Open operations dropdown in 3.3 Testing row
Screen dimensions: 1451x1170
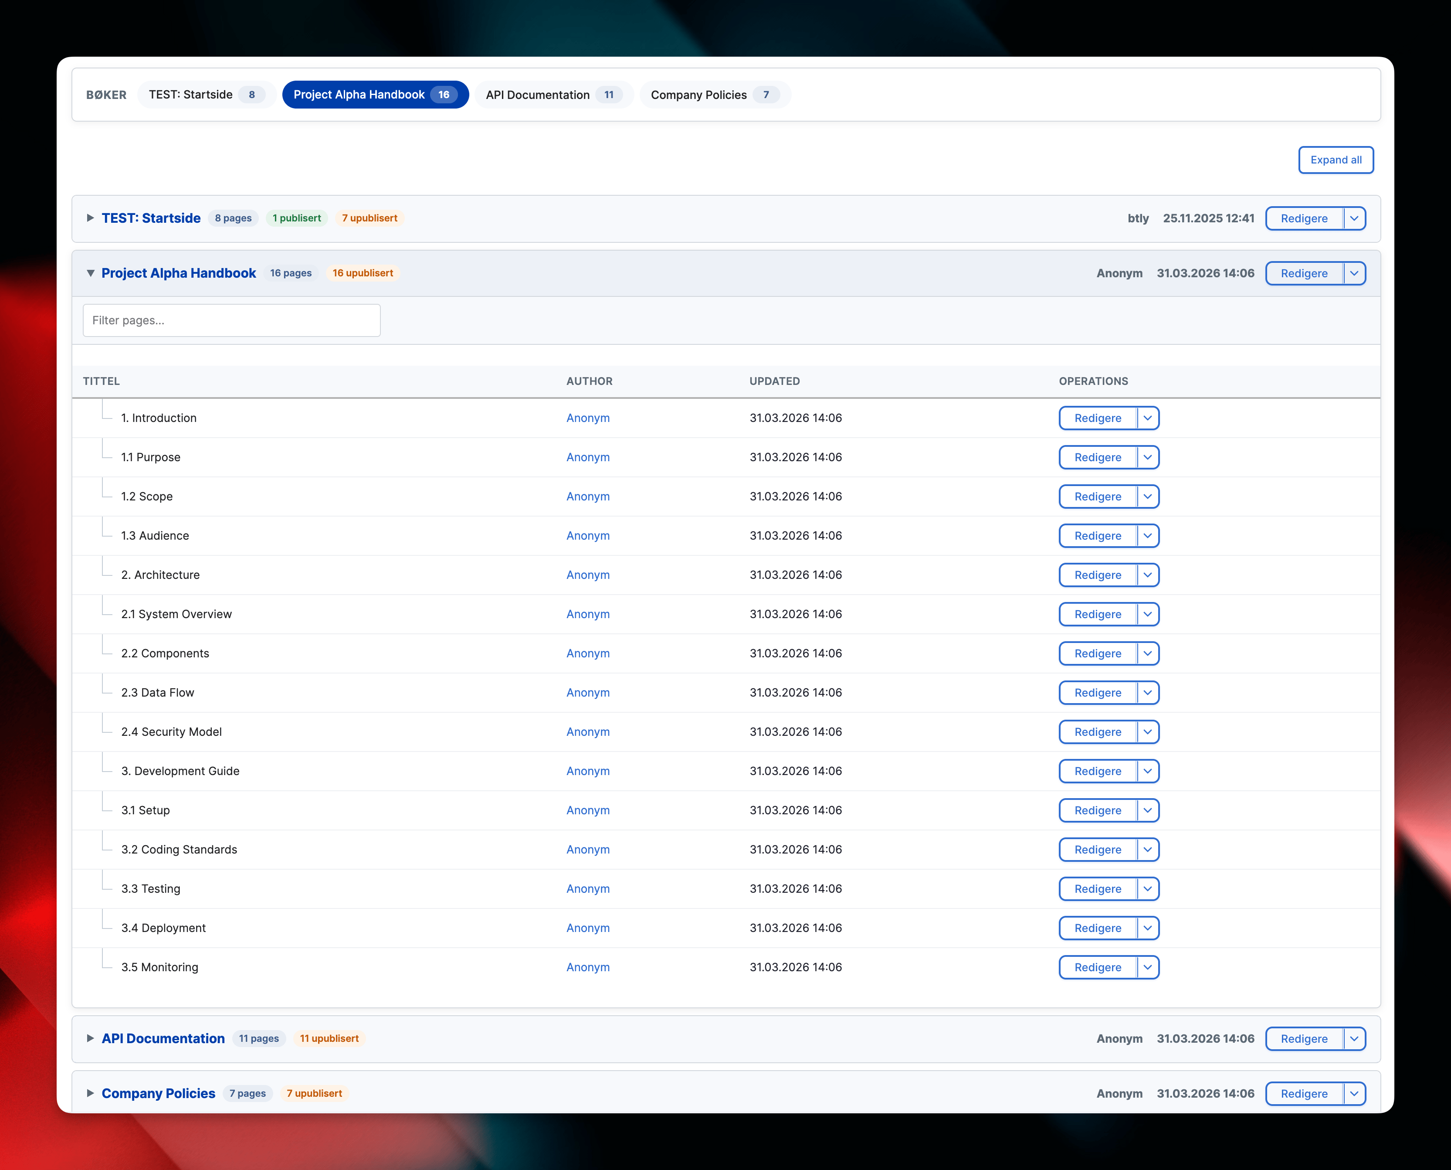click(x=1148, y=888)
